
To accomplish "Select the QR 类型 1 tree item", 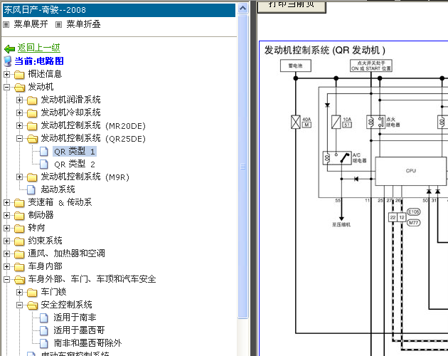I will click(x=75, y=152).
